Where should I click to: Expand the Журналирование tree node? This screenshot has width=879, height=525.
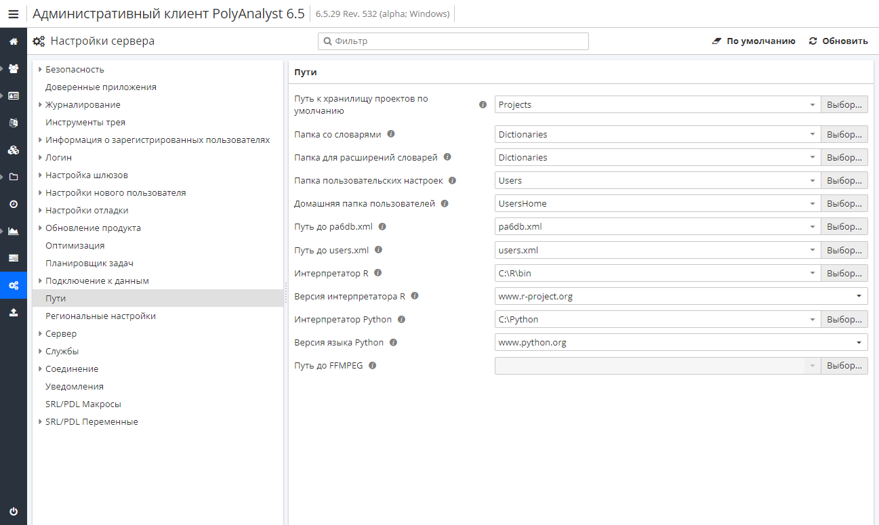coord(40,104)
